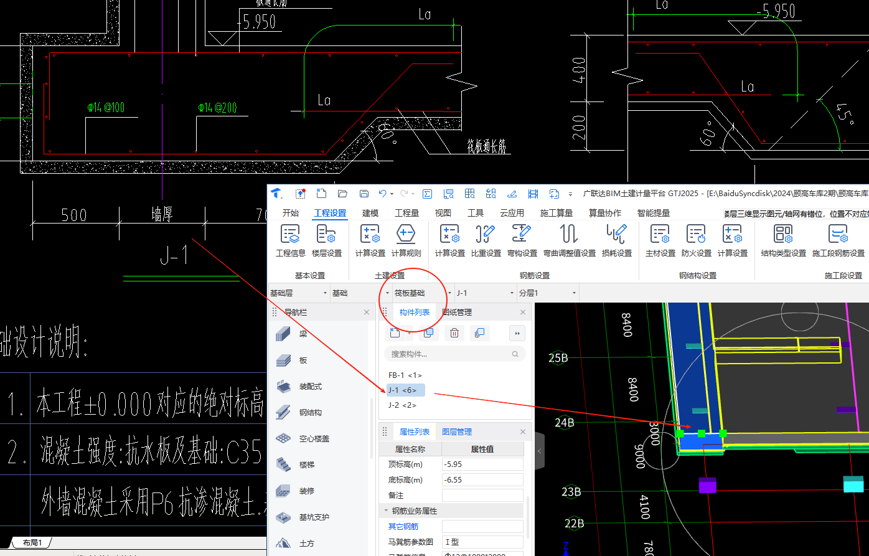Click the 其它钢筋 property link
Image resolution: width=869 pixels, height=556 pixels.
click(403, 526)
